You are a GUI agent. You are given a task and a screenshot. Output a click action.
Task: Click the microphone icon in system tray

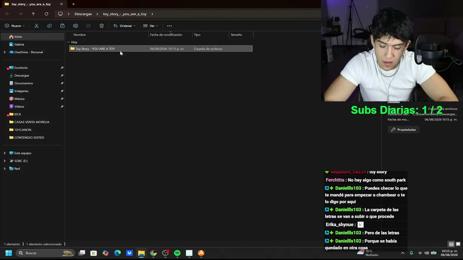(x=411, y=253)
